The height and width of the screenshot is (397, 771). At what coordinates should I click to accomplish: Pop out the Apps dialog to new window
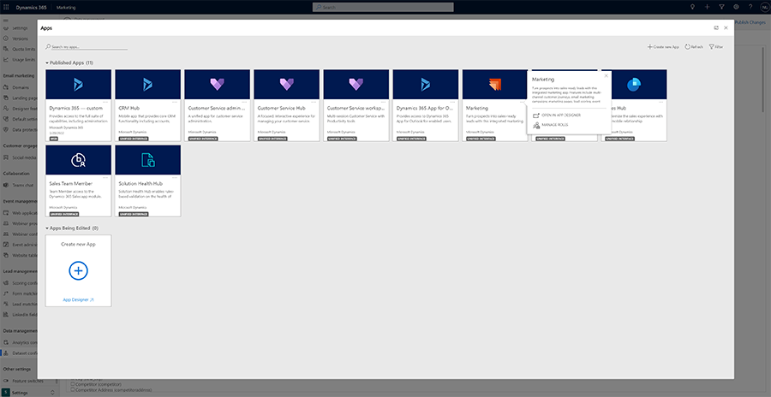tap(716, 28)
